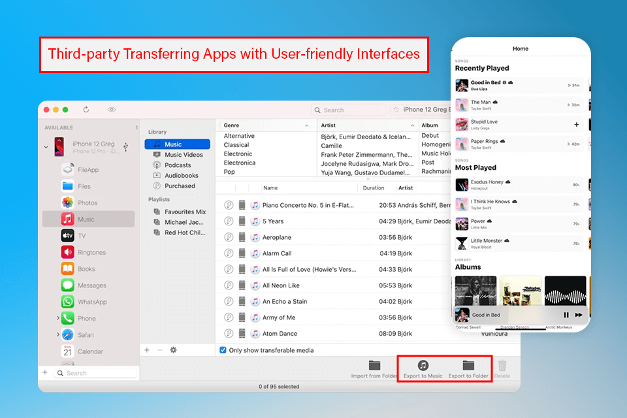Image resolution: width=627 pixels, height=418 pixels.
Task: Click the Delete trash button
Action: coord(502,369)
